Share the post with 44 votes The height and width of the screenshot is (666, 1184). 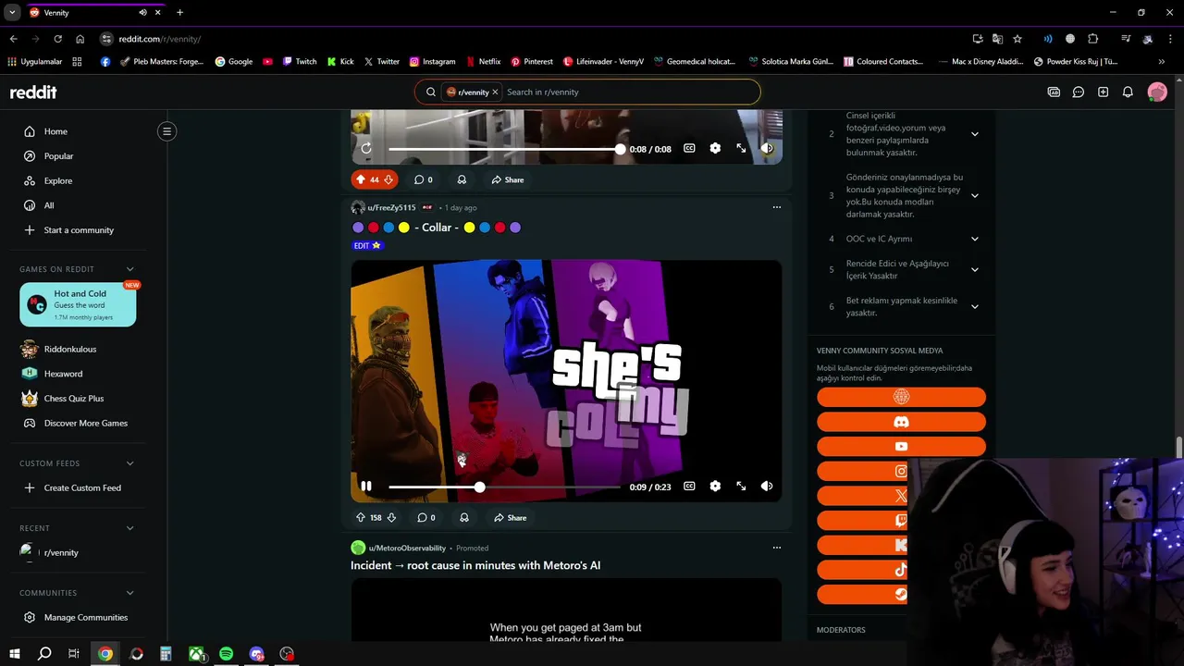pyautogui.click(x=507, y=179)
